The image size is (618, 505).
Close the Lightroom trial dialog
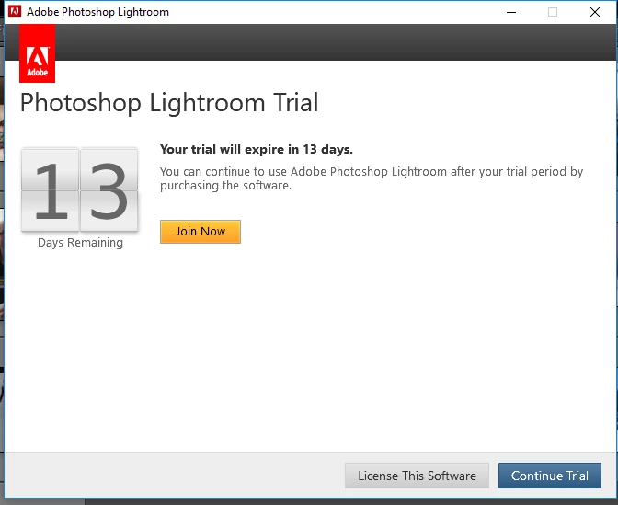tap(595, 12)
